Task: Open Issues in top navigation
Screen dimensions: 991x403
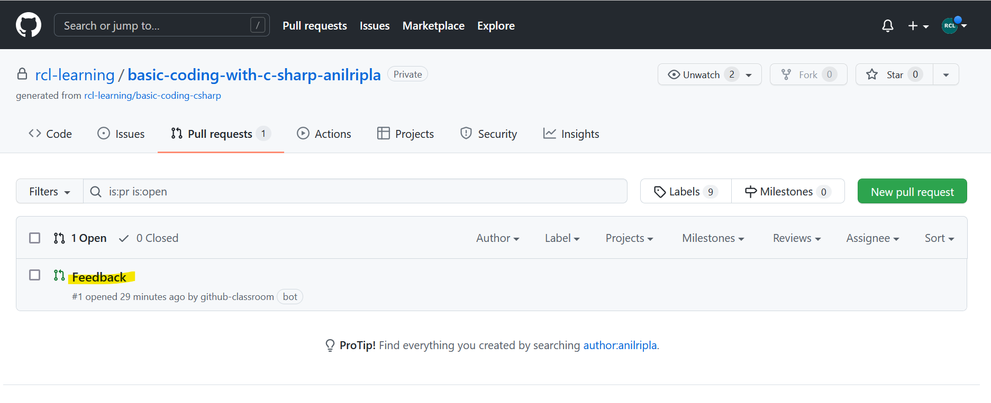Action: pos(375,25)
